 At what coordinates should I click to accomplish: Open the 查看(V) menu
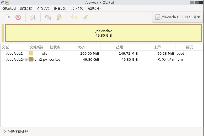coord(43,8)
